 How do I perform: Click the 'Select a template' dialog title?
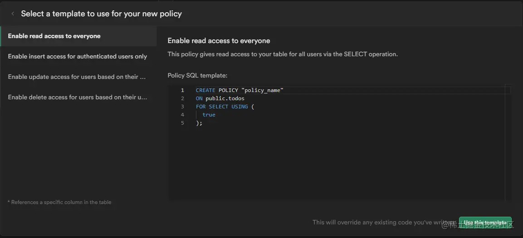(101, 14)
